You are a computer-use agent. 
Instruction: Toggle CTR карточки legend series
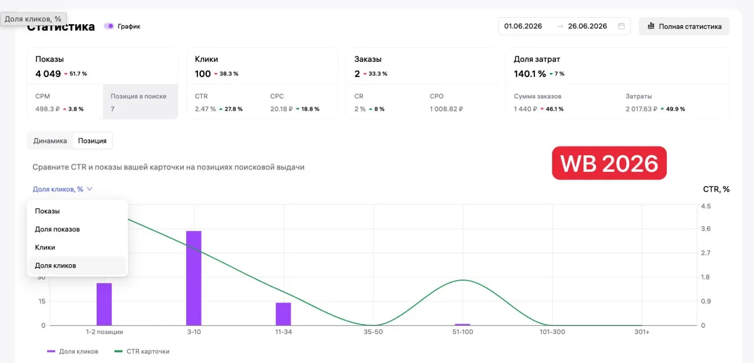tap(142, 351)
